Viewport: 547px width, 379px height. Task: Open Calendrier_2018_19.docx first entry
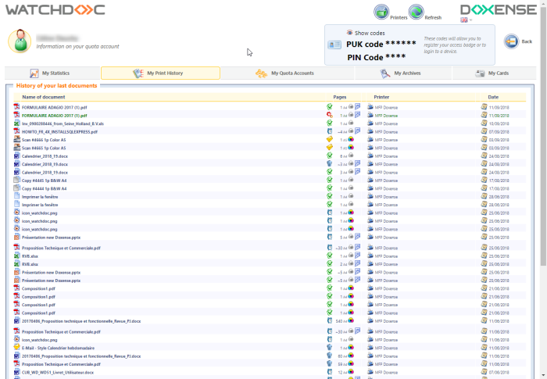(45, 156)
